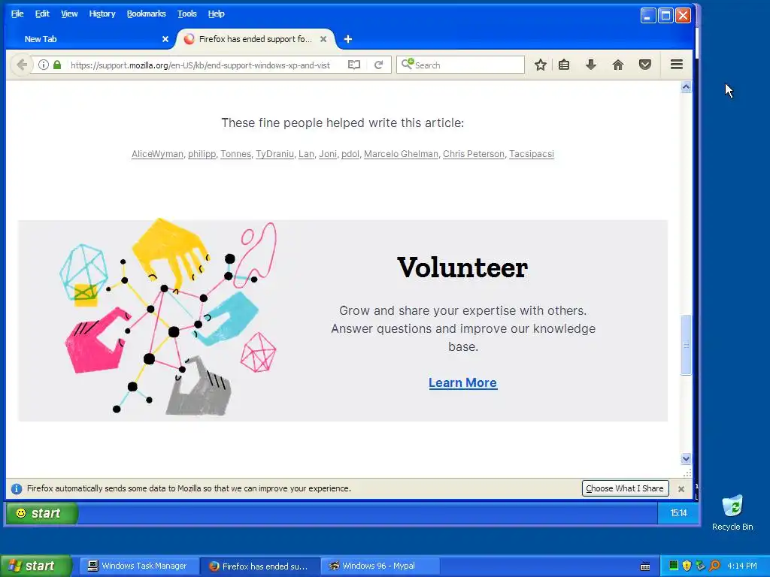Viewport: 770px width, 577px height.
Task: Open Chris Peterson contributor link
Action: coord(474,154)
